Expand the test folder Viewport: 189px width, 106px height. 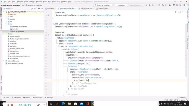[x=6, y=34]
